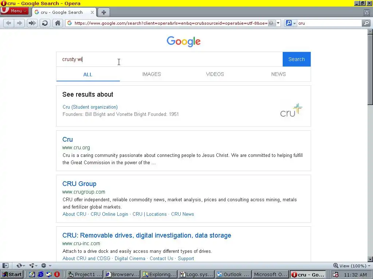Click the task scheduler tray icon
Image resolution: width=373 pixels, height=279 pixels.
335,275
